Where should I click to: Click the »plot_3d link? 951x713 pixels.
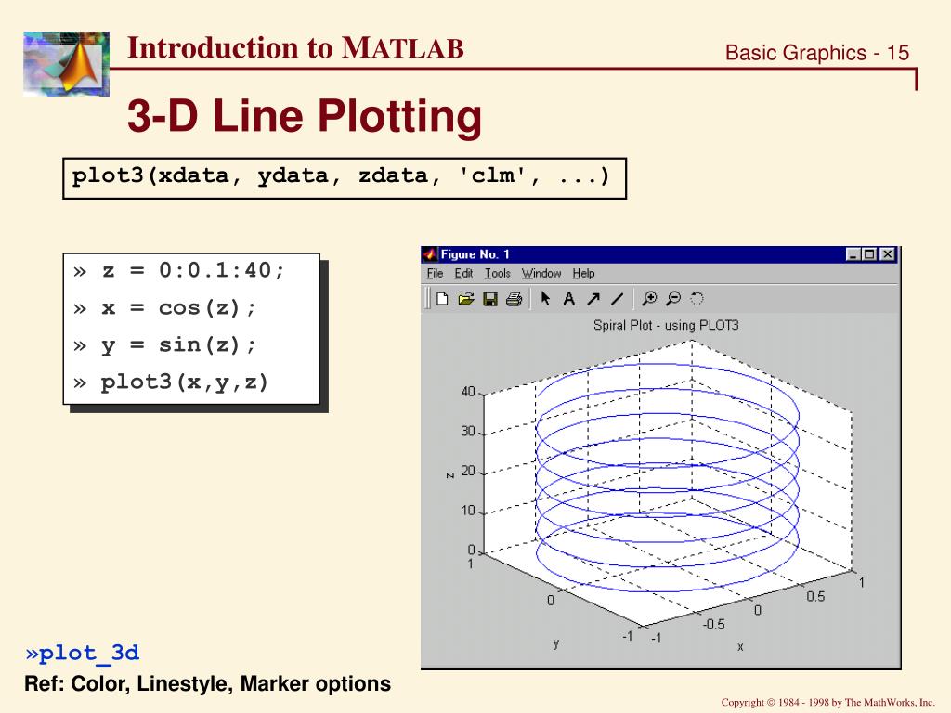coord(83,653)
